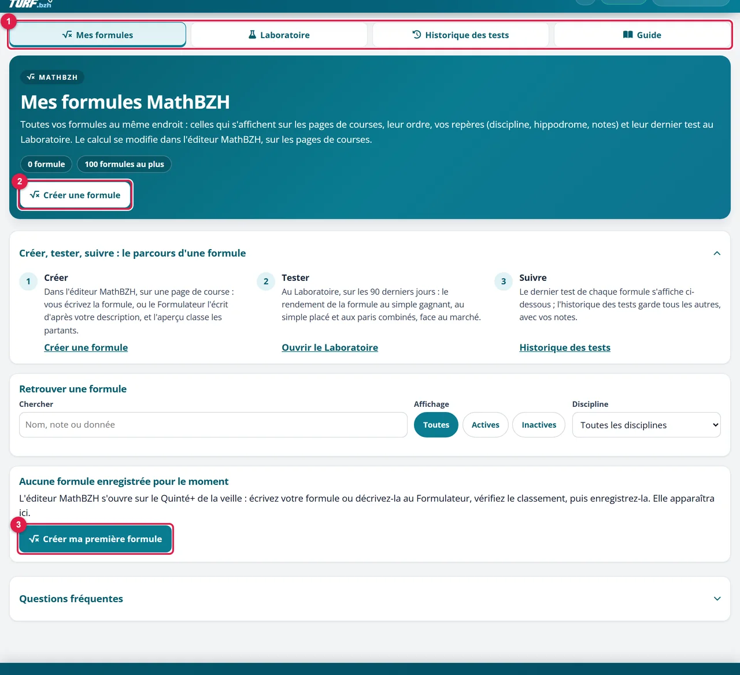Click the Créer ma première formule button
This screenshot has width=740, height=675.
95,539
